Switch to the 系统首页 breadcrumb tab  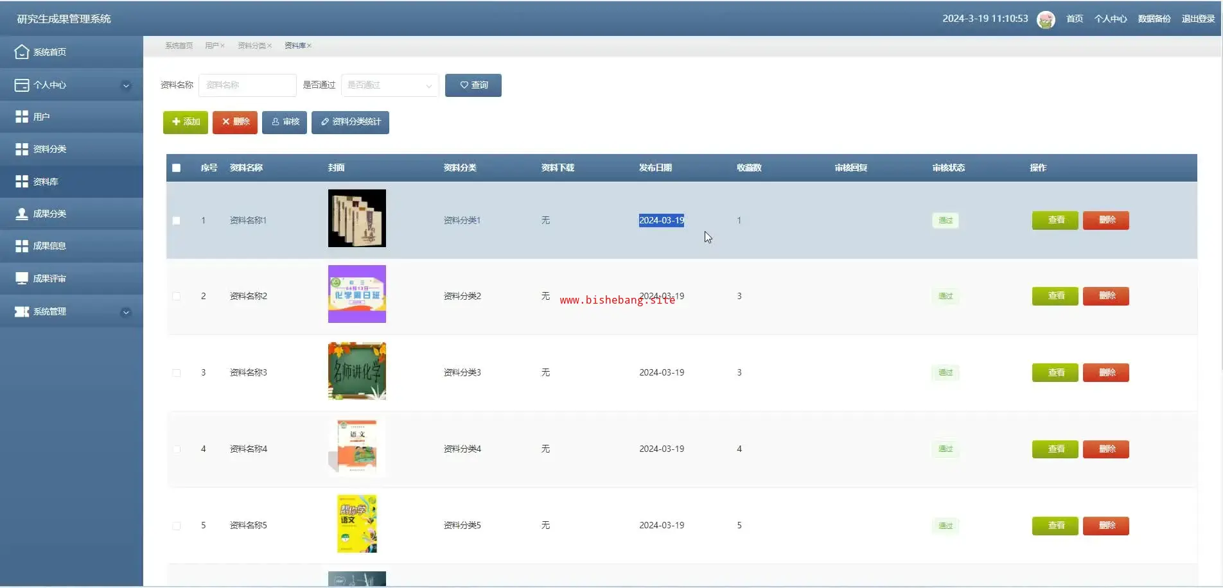pyautogui.click(x=179, y=46)
